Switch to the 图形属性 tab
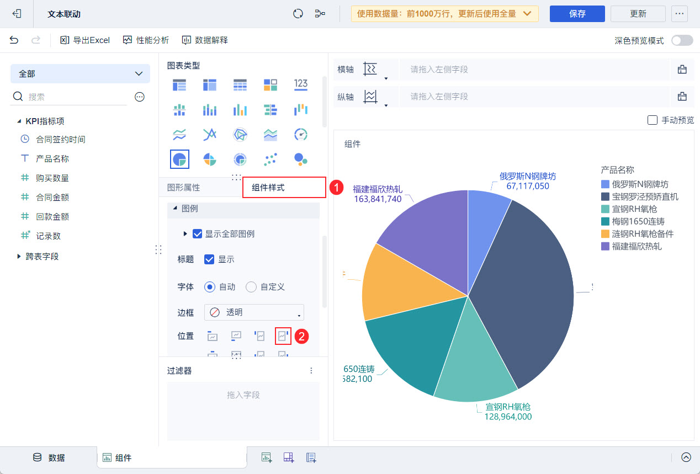Screen dimensions: 700x474 coord(184,188)
